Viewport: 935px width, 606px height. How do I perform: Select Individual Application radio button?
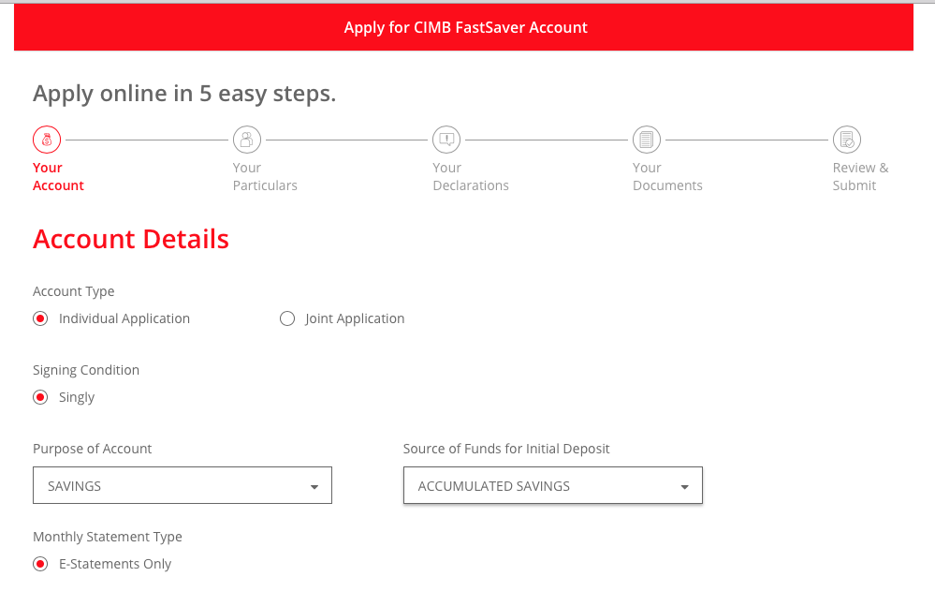tap(40, 318)
